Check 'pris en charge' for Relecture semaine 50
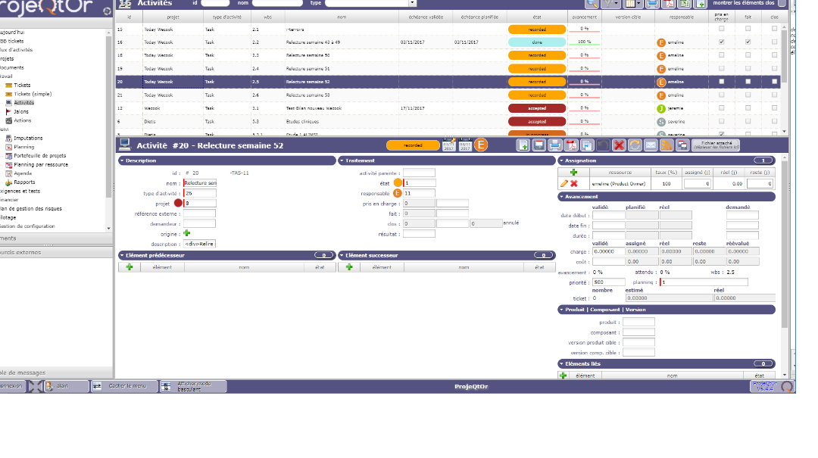This screenshot has height=458, width=818. [721, 55]
